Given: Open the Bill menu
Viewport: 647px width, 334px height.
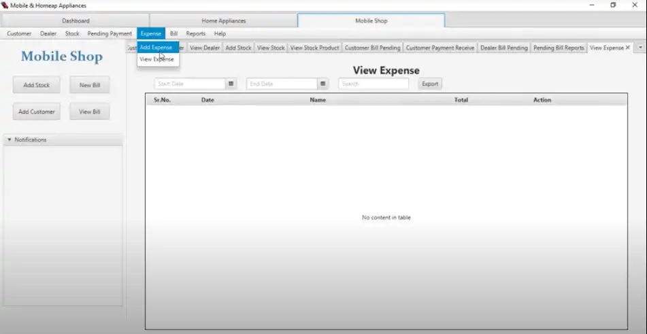Looking at the screenshot, I should (173, 33).
